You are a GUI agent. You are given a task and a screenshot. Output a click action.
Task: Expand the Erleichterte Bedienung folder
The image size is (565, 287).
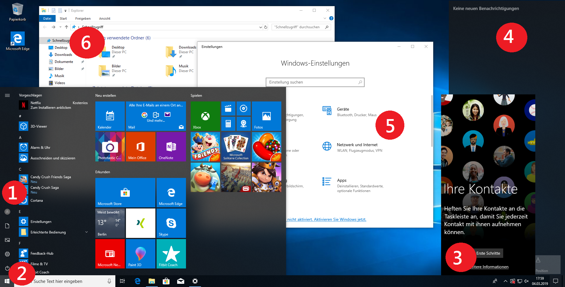click(x=87, y=232)
